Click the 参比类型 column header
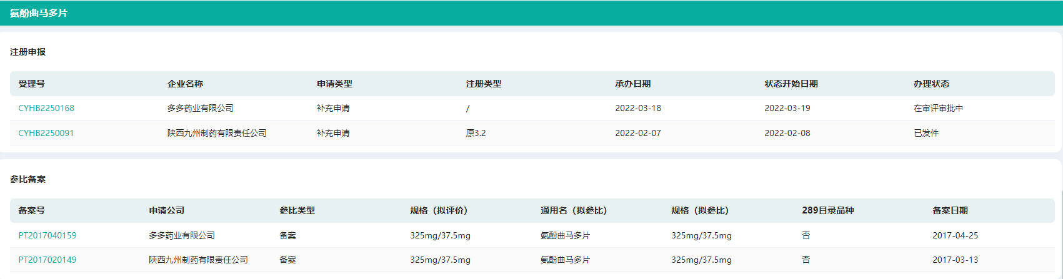Viewport: 1063px width, 279px height. pyautogui.click(x=297, y=210)
